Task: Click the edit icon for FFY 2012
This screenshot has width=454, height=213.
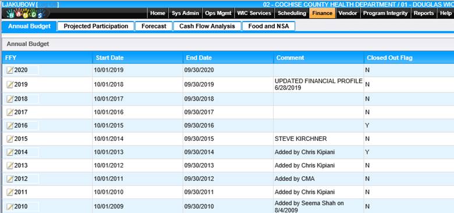Action: [10, 179]
